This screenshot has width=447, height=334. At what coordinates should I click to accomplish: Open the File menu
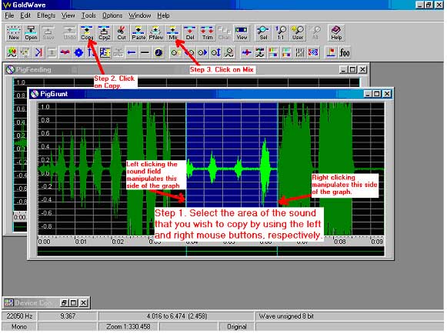click(x=9, y=15)
